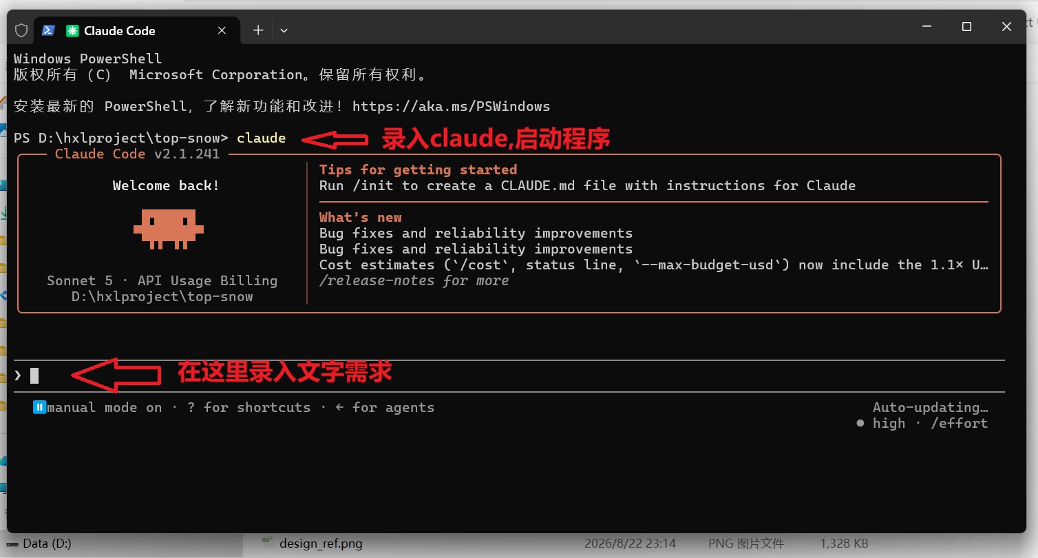This screenshot has height=558, width=1038.
Task: Open the https://aka.ms/PSWindows link
Action: pyautogui.click(x=451, y=107)
